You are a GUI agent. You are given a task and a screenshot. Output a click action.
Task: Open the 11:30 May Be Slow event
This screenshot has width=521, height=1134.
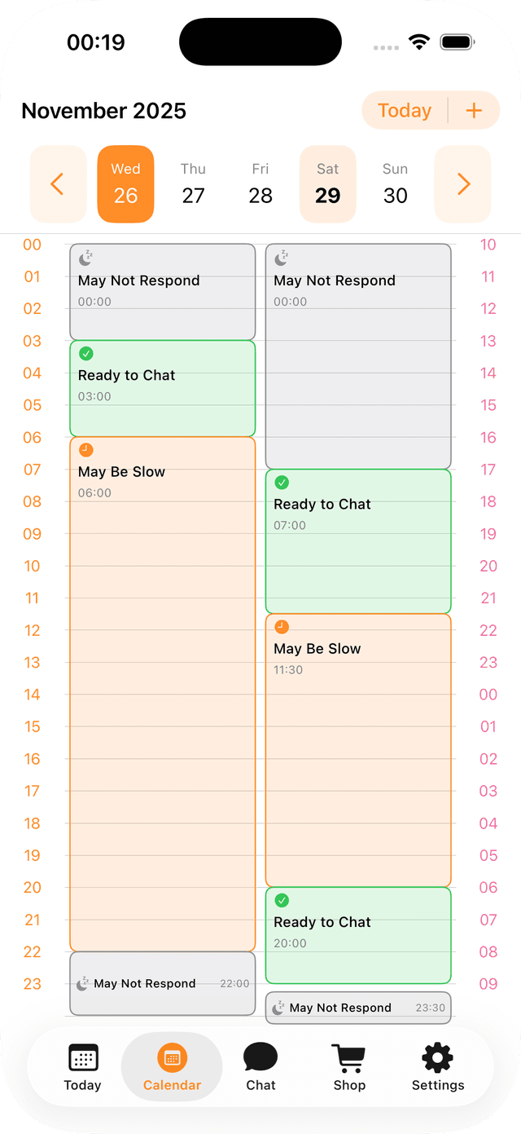(358, 750)
